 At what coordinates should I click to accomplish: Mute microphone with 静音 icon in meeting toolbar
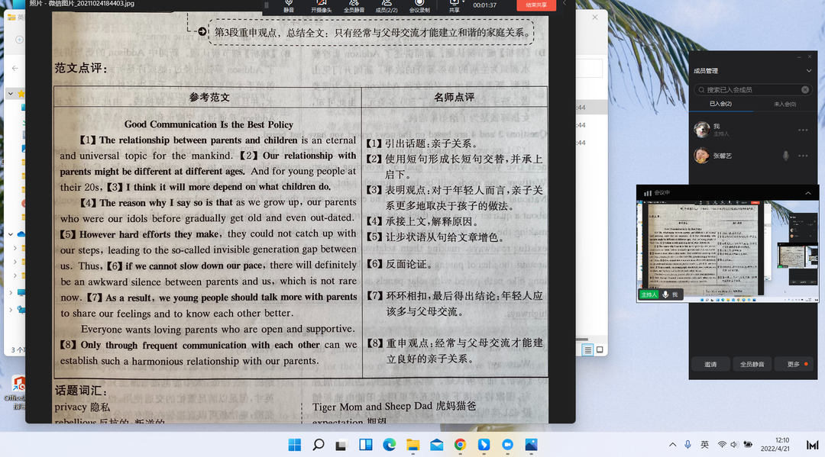[x=289, y=5]
